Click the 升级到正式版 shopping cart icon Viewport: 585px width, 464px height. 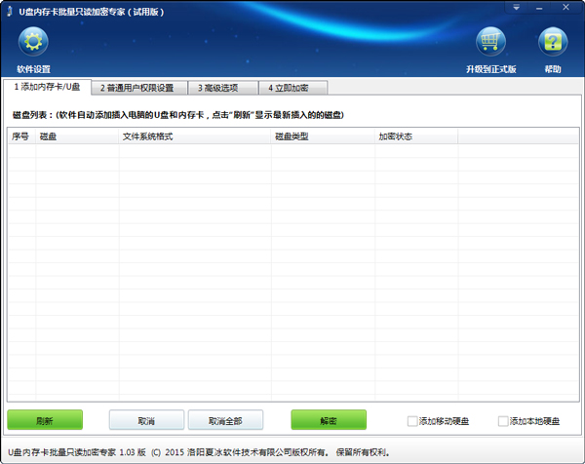point(490,43)
